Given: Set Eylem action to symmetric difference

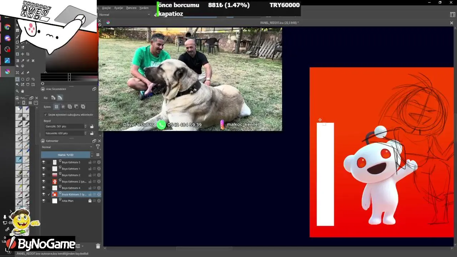Looking at the screenshot, I should coord(83,107).
